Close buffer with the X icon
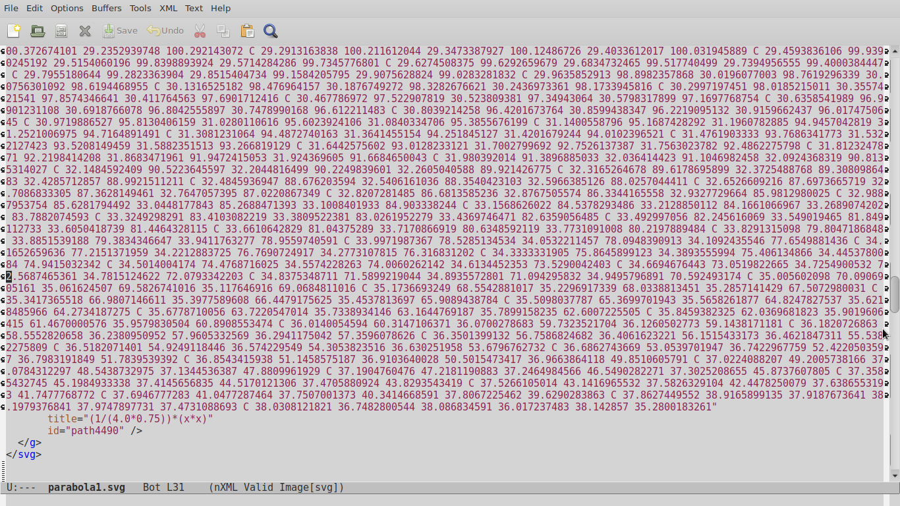Screen dimensions: 900x506 tap(85, 31)
